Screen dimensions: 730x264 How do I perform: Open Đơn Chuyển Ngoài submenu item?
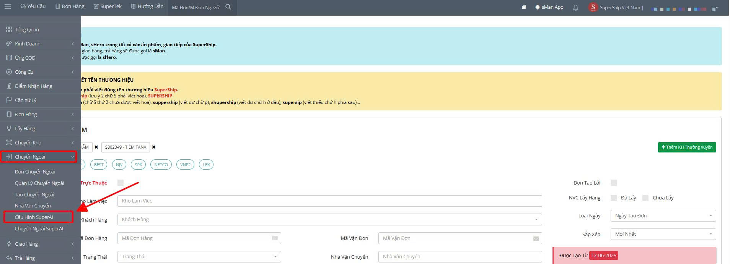tap(35, 172)
